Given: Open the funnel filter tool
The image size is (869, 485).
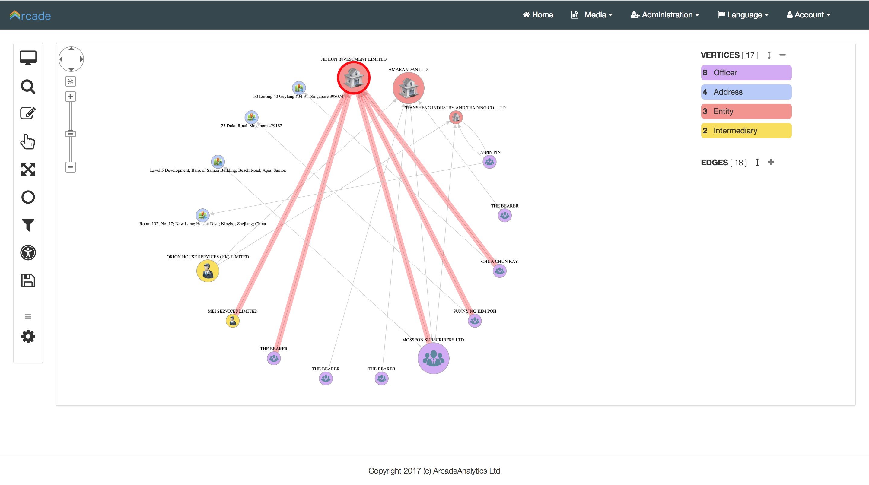Looking at the screenshot, I should [28, 225].
